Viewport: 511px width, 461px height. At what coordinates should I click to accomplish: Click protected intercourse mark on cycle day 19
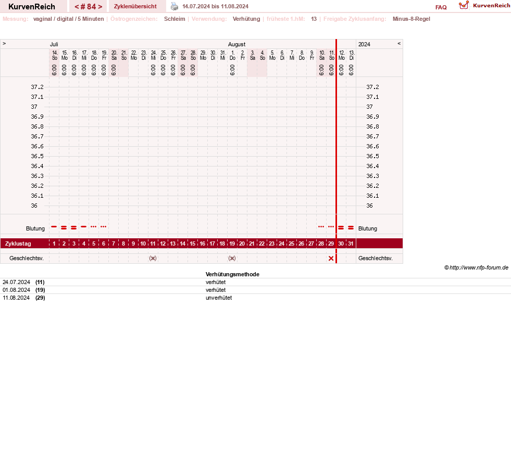[232, 258]
